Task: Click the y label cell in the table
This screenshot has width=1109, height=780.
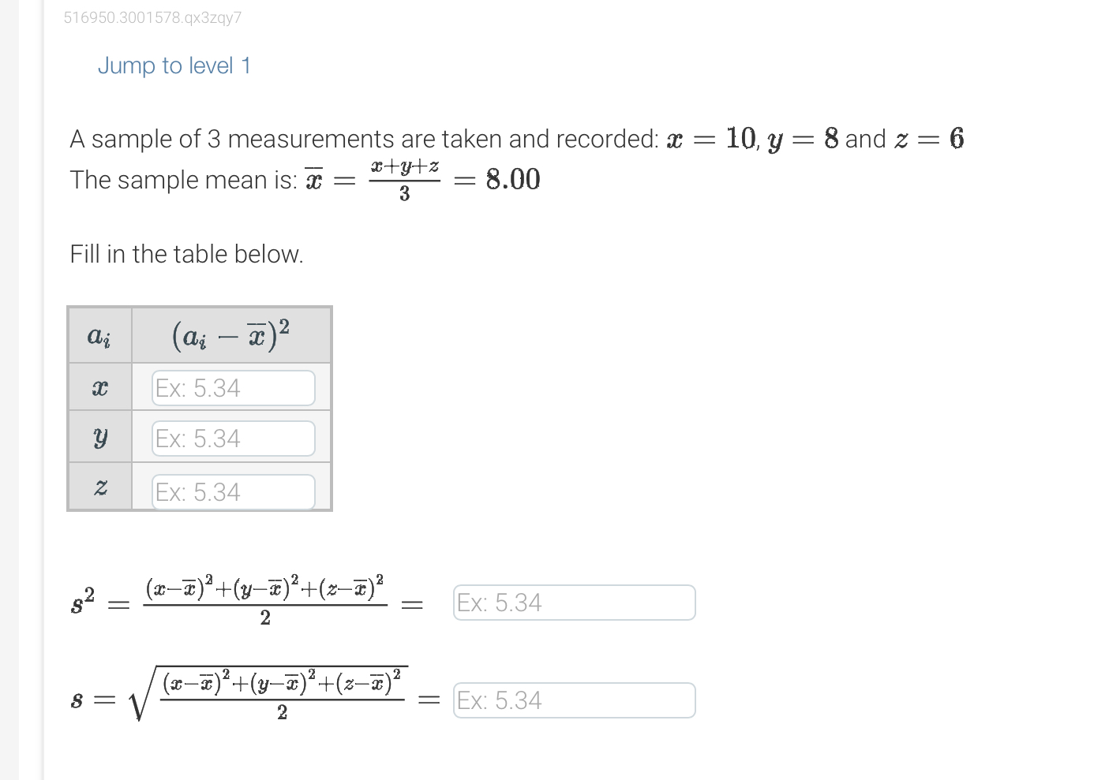Action: click(99, 438)
